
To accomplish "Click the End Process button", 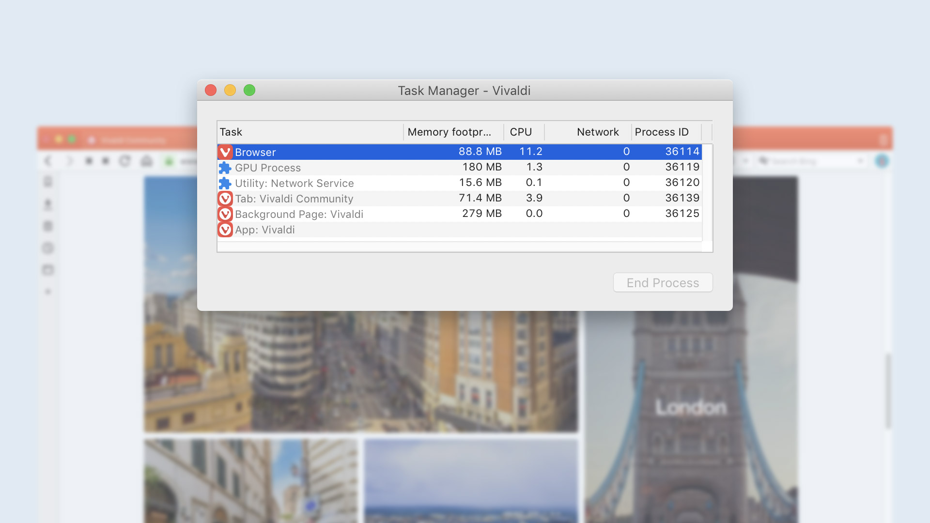I will pyautogui.click(x=663, y=282).
